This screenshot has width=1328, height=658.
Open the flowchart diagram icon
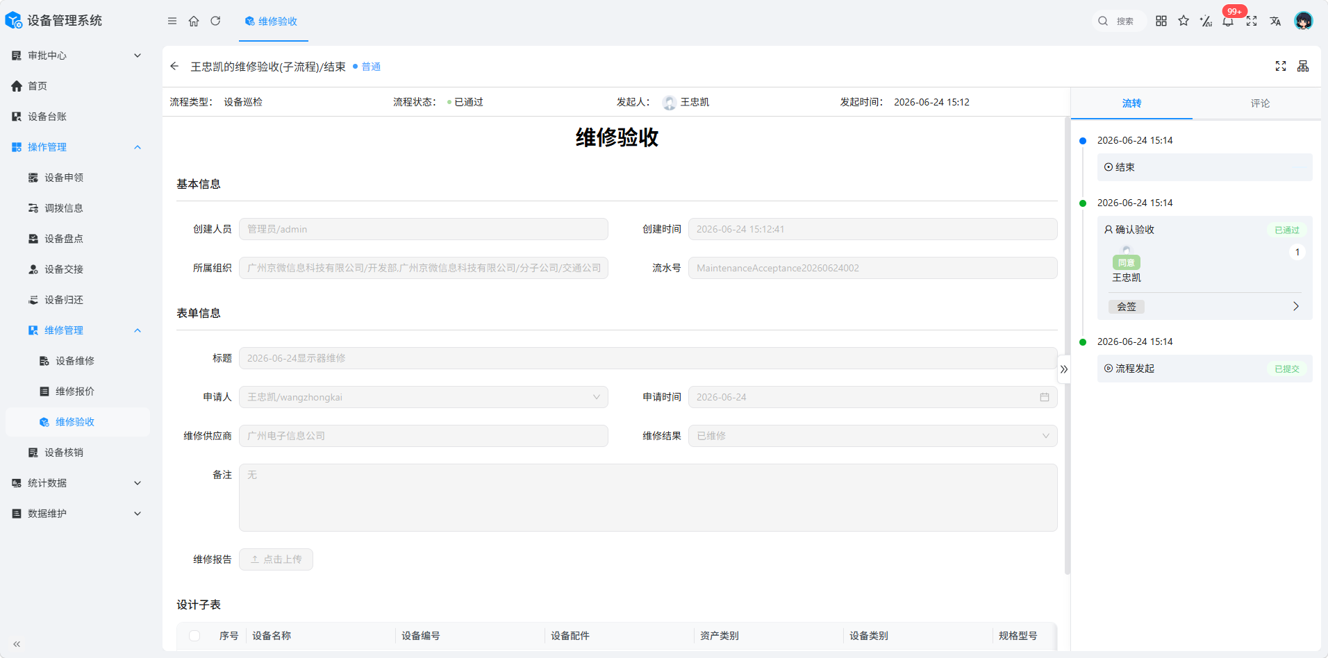(1303, 66)
